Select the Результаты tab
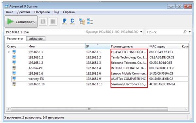196x123 pixels. 15,39
